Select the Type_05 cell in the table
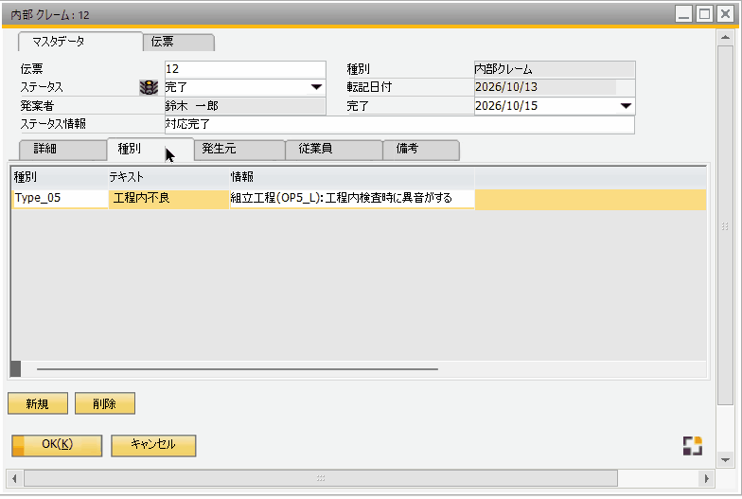 (x=61, y=199)
